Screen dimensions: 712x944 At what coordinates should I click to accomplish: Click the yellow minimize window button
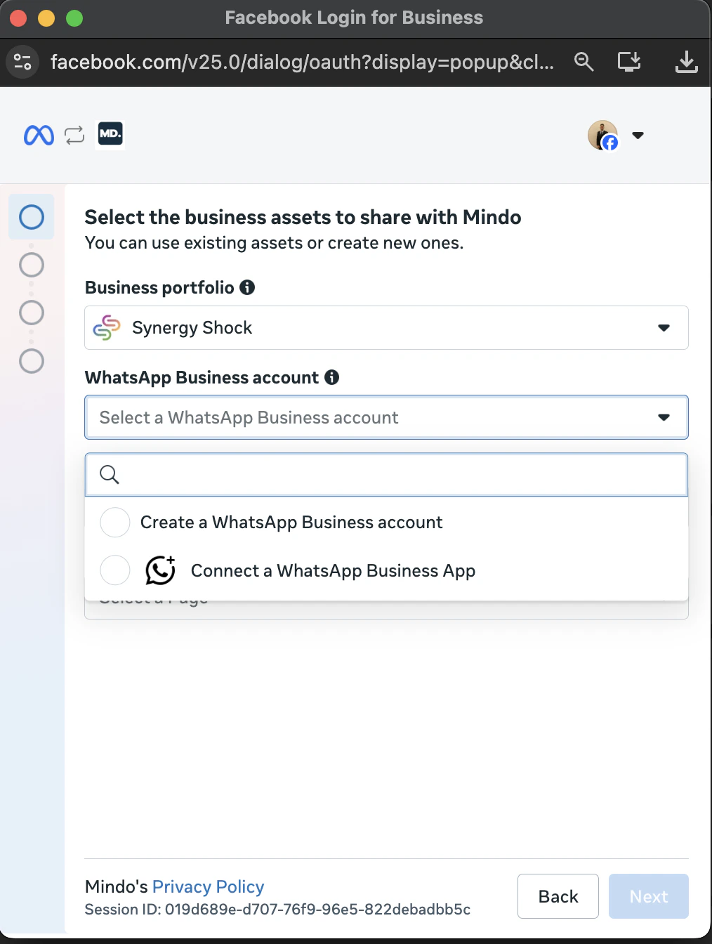click(x=46, y=18)
